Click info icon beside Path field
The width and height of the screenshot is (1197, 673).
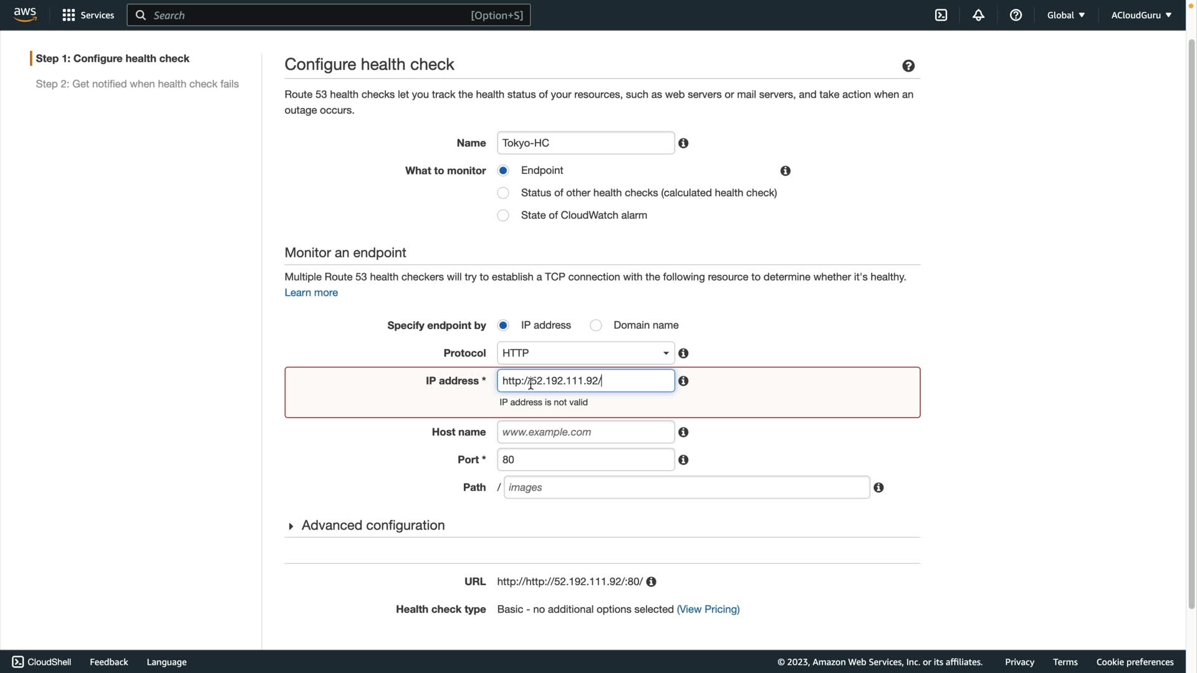point(878,488)
